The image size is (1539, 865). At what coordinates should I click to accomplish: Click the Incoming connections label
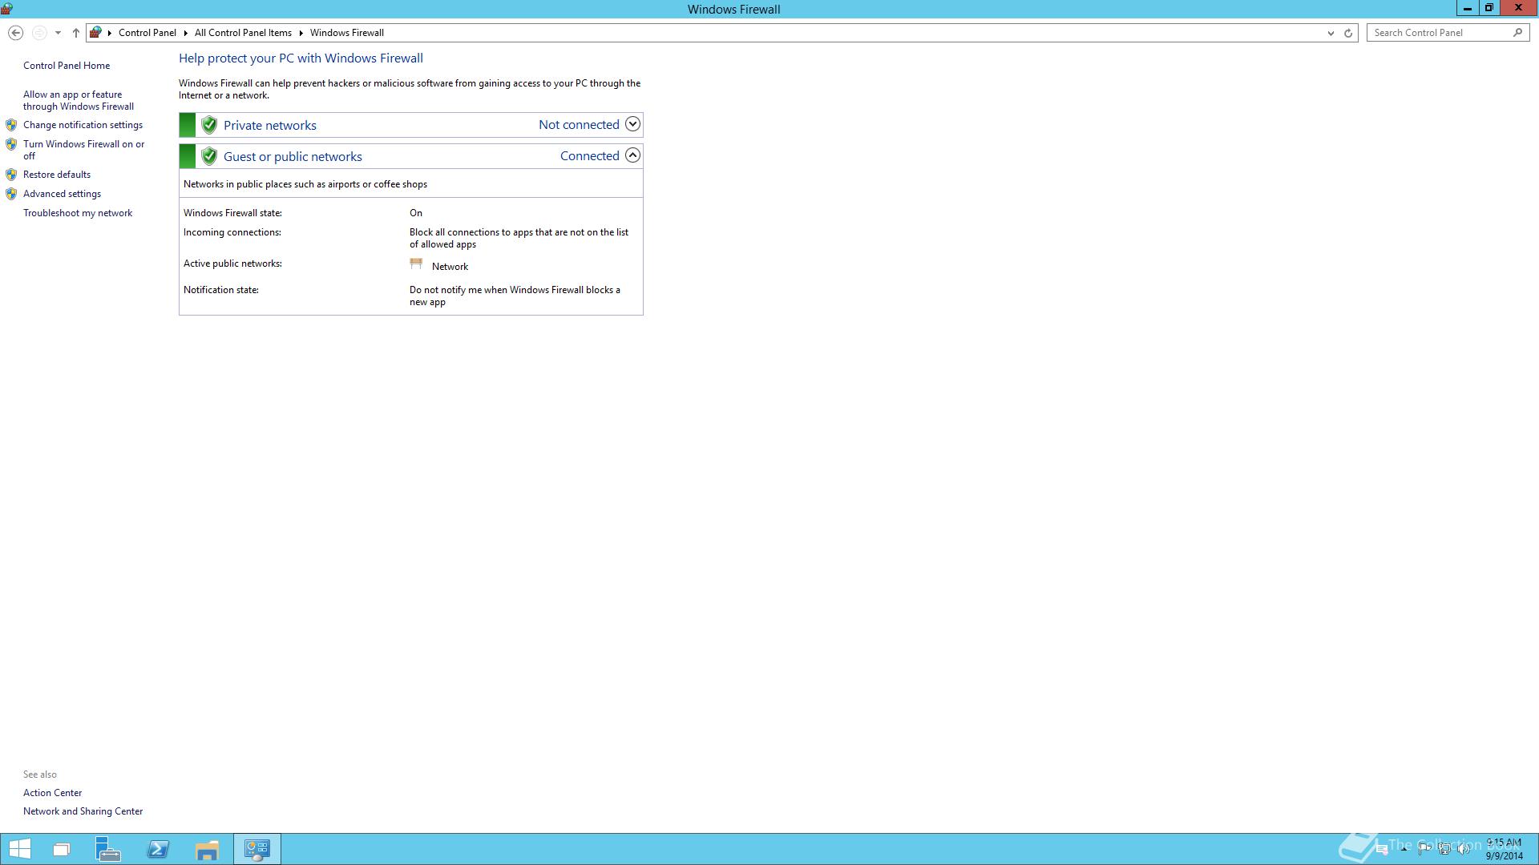[232, 232]
